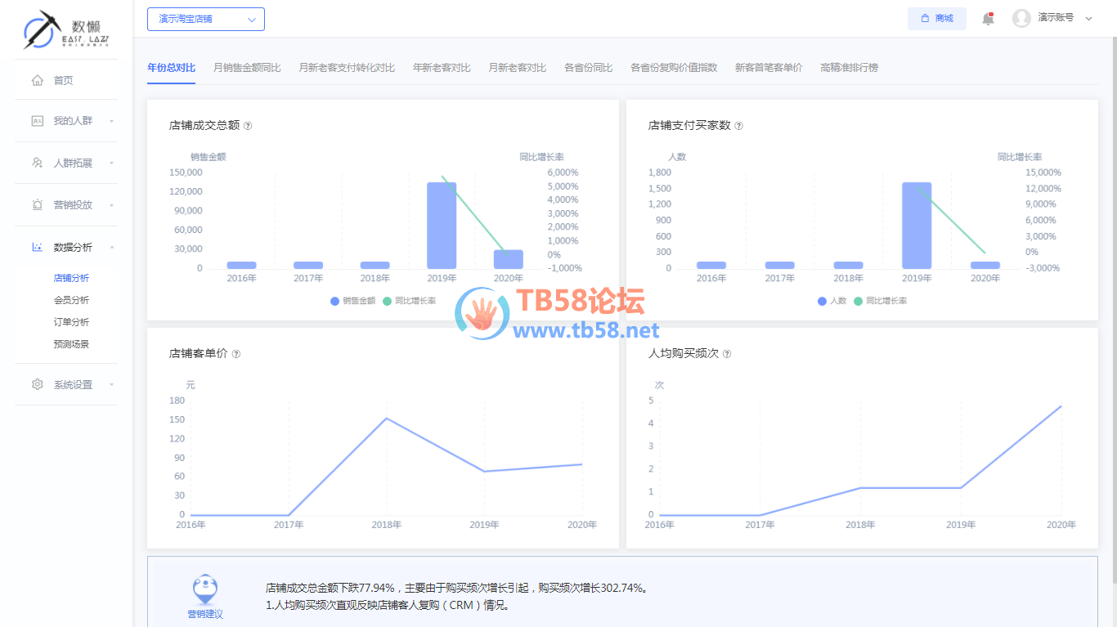Screen dimensions: 1117x627
Task: Click the 数懒 Easy Lazy logo
Action: point(66,31)
